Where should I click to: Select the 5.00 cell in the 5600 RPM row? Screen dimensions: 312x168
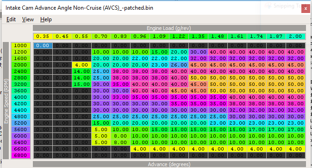[x=101, y=130]
